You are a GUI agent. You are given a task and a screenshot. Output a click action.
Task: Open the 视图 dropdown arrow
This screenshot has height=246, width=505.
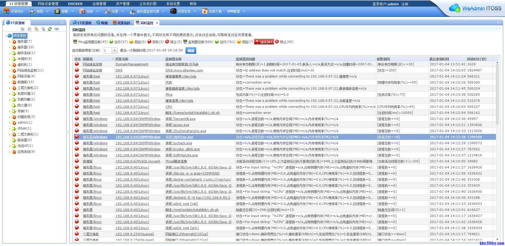(47, 11)
